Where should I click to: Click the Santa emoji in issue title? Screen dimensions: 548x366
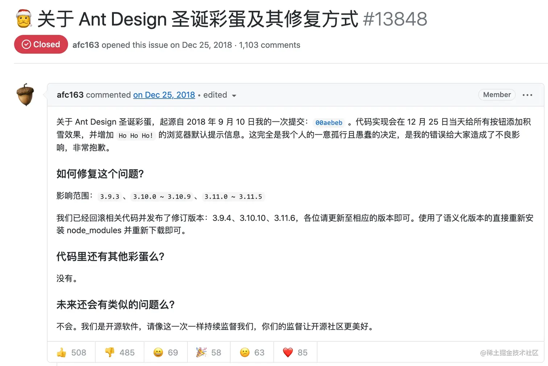(24, 18)
